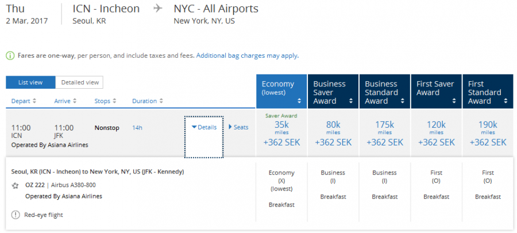Switch to List view
The width and height of the screenshot is (517, 233).
[x=30, y=82]
